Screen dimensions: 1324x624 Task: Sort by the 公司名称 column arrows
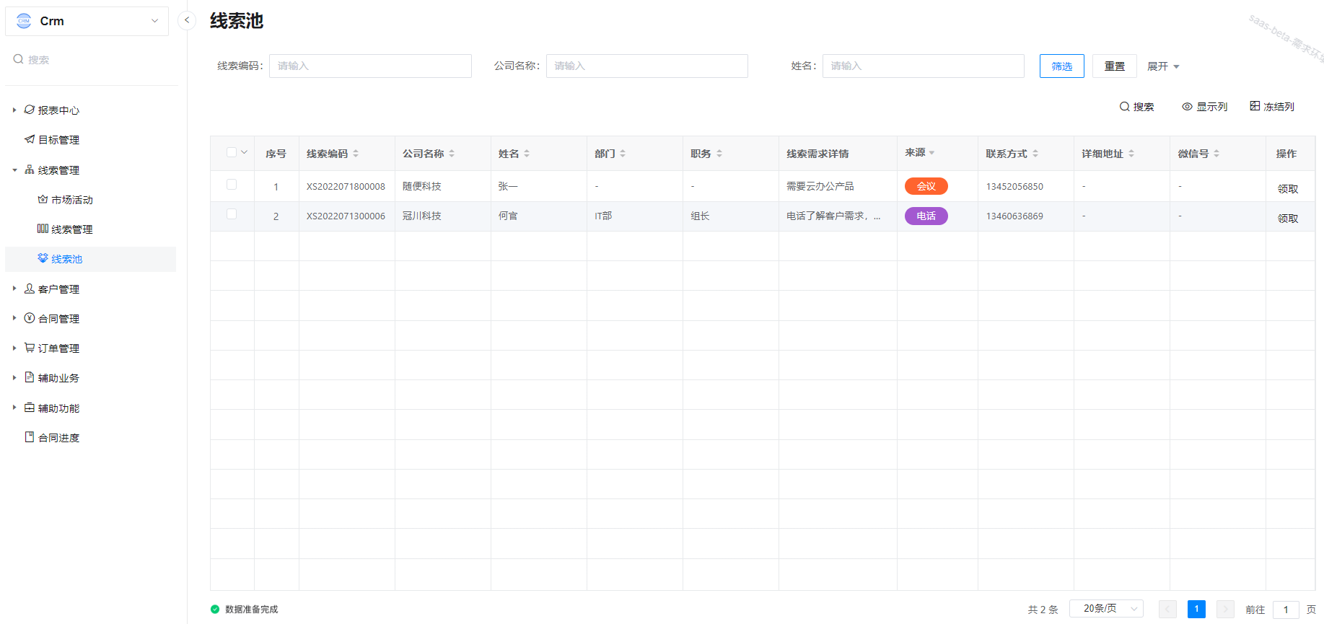tap(452, 154)
